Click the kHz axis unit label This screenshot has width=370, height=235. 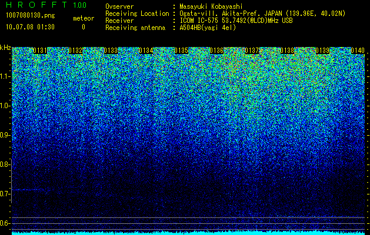pos(5,48)
